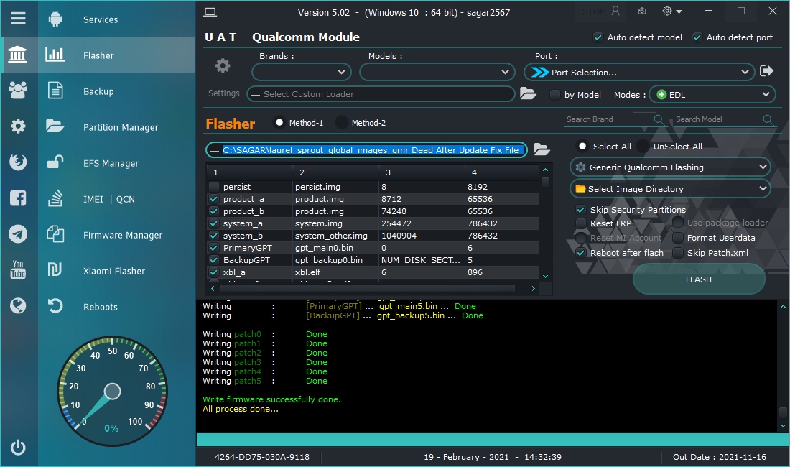
Task: Open the Facebook sidebar icon
Action: (18, 198)
